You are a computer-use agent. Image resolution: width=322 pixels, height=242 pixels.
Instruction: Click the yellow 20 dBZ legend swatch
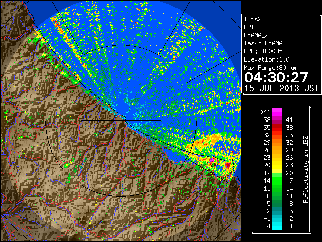tap(277, 165)
